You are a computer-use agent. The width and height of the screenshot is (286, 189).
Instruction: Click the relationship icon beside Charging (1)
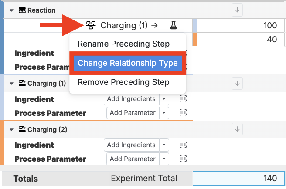pos(91,26)
